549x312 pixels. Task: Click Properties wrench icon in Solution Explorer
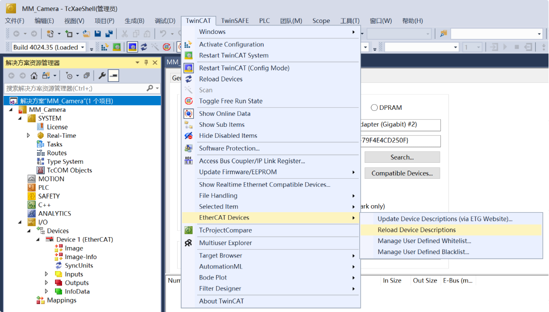pos(102,75)
